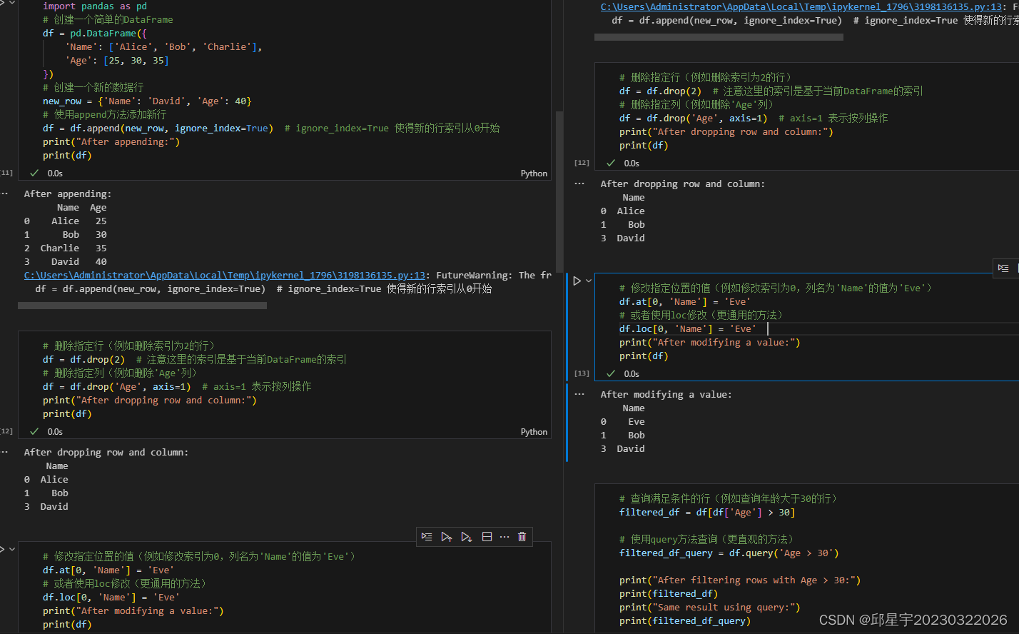Open run dropdown chevron of top-left cell

pos(12,3)
